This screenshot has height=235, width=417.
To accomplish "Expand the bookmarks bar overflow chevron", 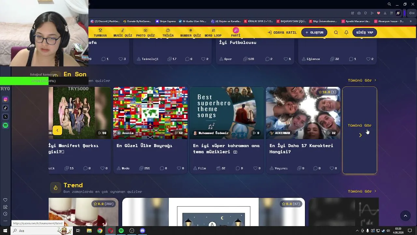I will click(x=410, y=21).
